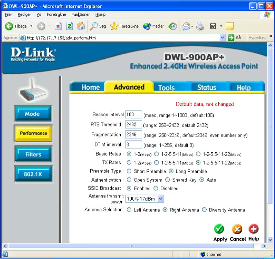Open the Hjælp menu
The width and height of the screenshot is (275, 259).
(100, 14)
